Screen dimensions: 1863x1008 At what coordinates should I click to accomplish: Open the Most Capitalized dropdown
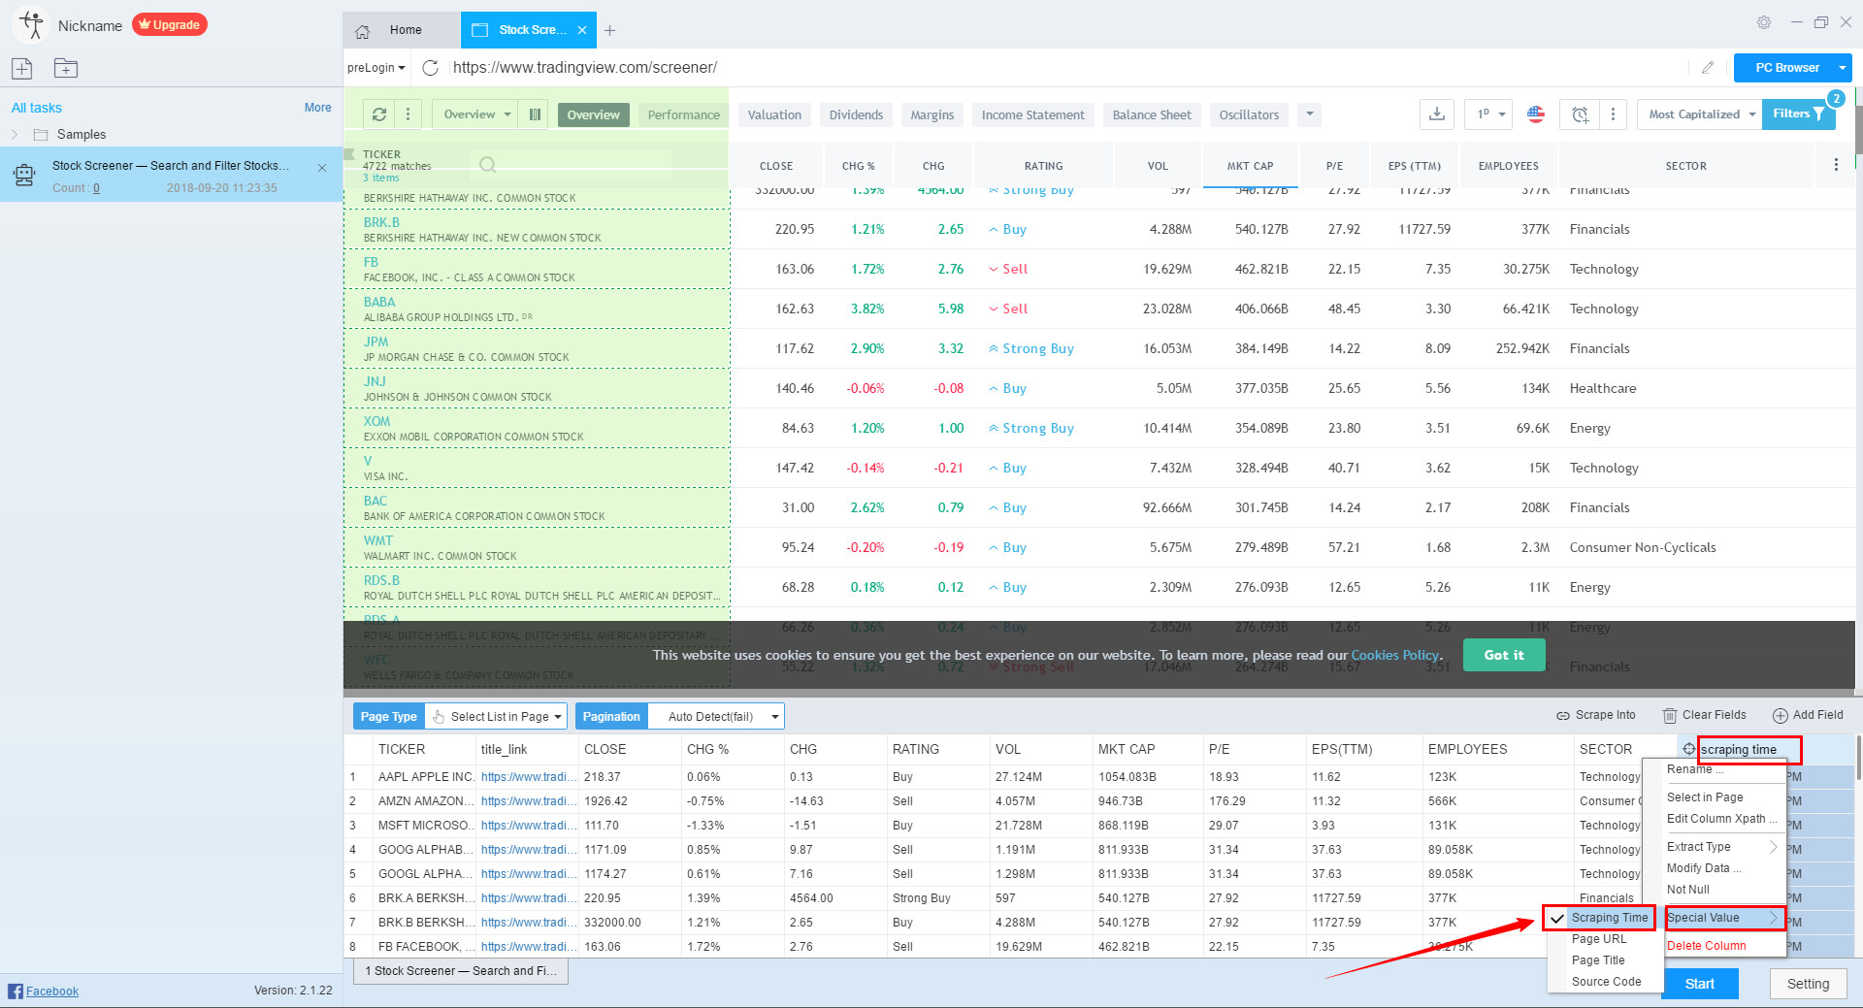tap(1698, 114)
